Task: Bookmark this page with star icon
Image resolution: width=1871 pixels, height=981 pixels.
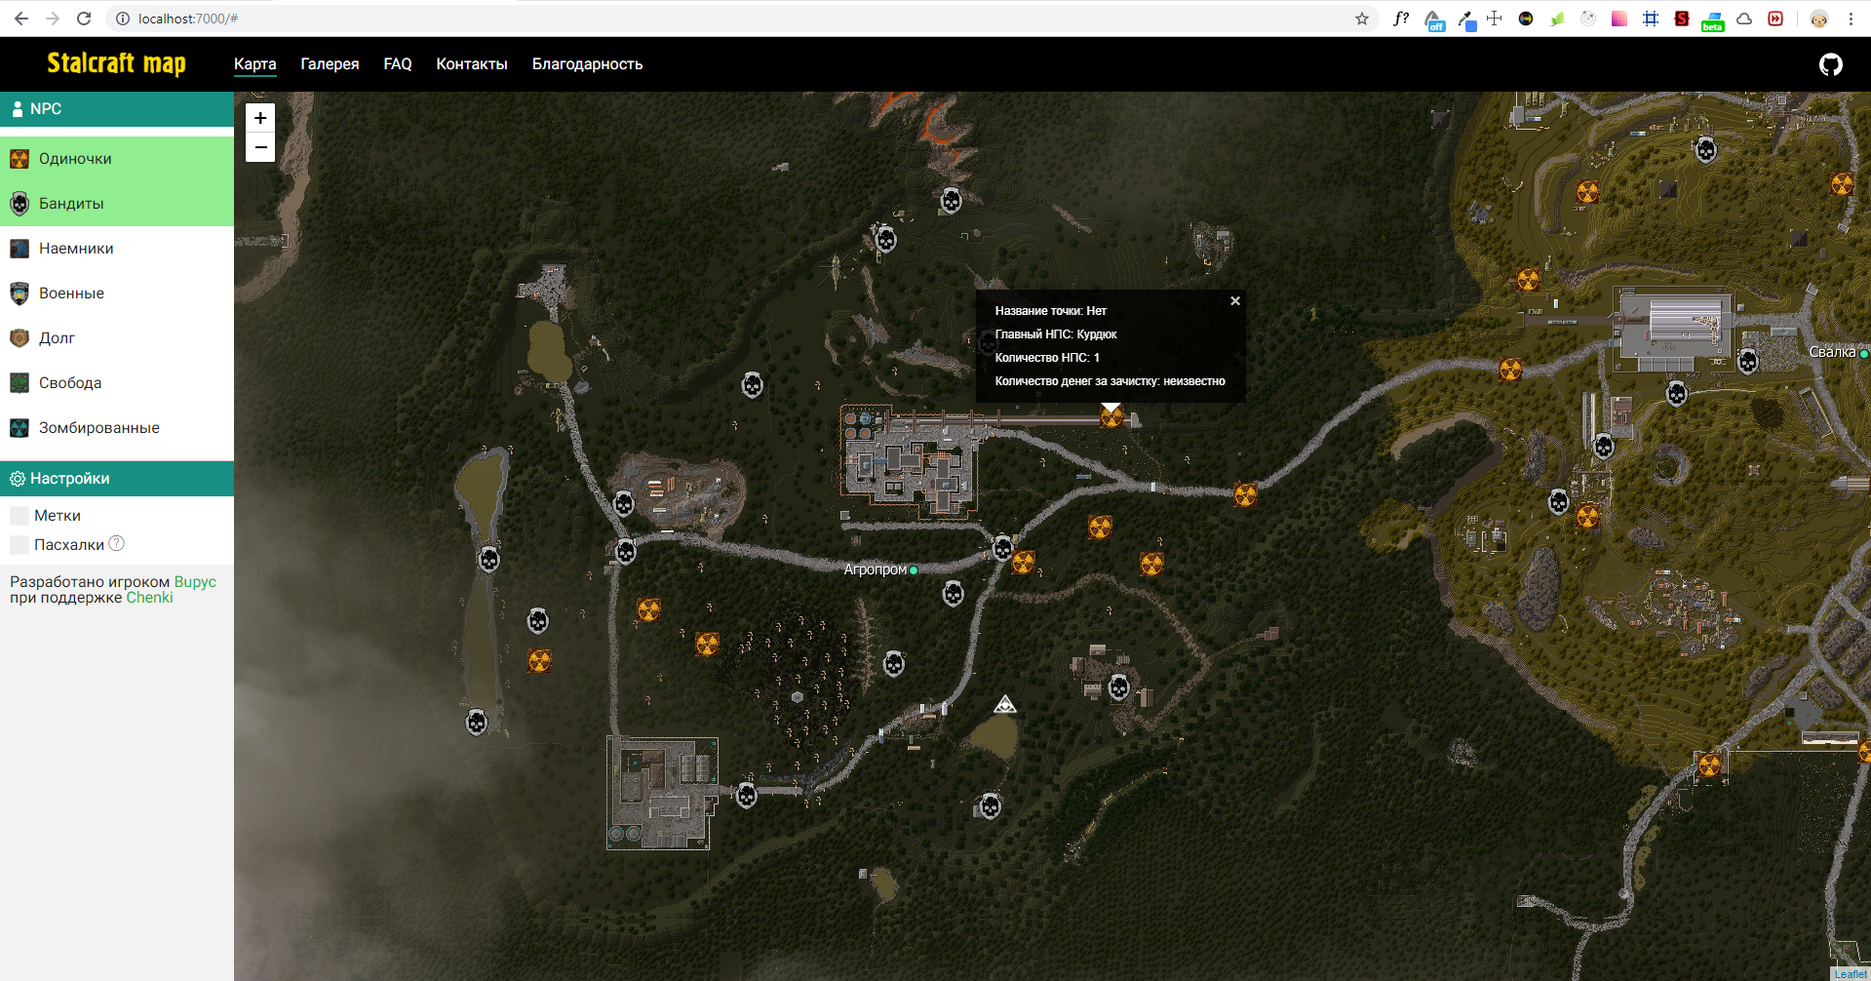Action: (1362, 19)
